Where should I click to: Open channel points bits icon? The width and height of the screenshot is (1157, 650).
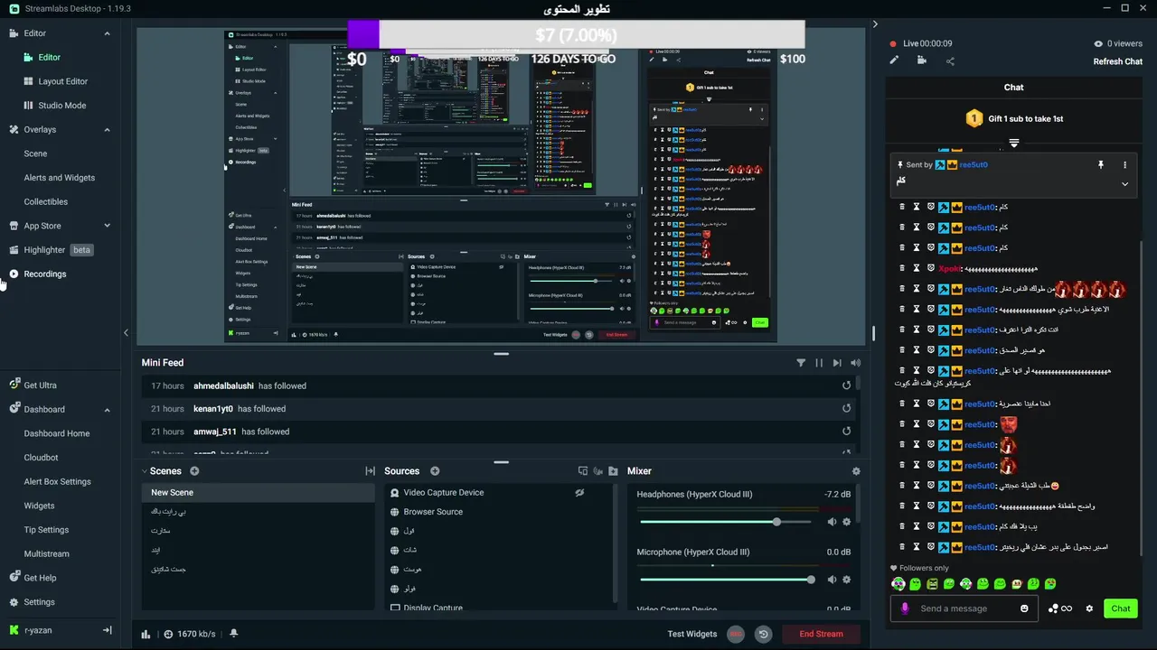pyautogui.click(x=1059, y=608)
